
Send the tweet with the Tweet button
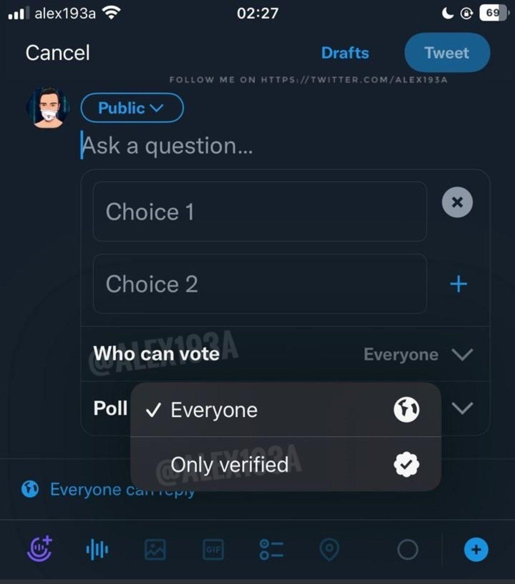446,53
